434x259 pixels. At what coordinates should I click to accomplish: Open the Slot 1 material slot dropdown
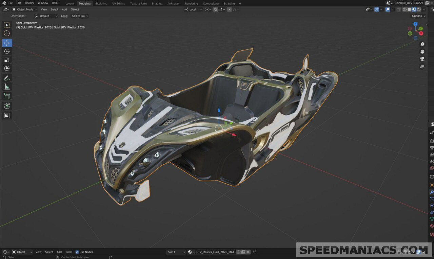pos(176,252)
